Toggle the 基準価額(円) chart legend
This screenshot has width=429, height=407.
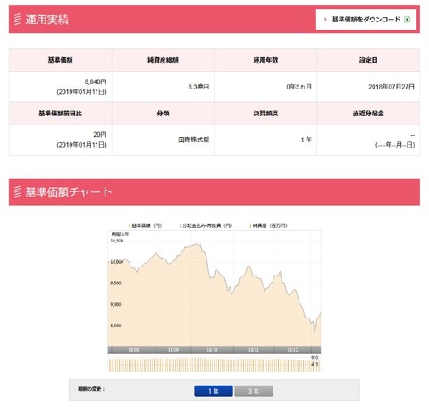tap(146, 225)
